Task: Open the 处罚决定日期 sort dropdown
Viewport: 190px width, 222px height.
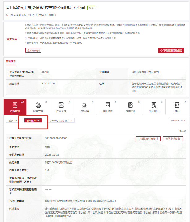Action: pyautogui.click(x=178, y=120)
